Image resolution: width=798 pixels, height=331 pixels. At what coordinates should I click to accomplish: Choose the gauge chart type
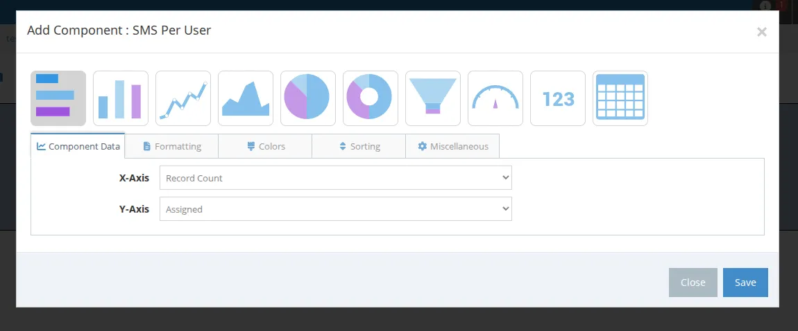point(495,98)
